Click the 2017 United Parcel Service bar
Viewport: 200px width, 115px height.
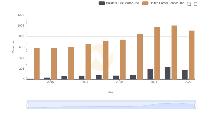pos(88,62)
